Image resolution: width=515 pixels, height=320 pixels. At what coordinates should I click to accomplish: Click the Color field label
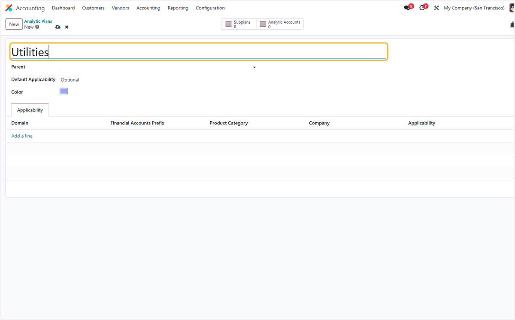click(17, 92)
